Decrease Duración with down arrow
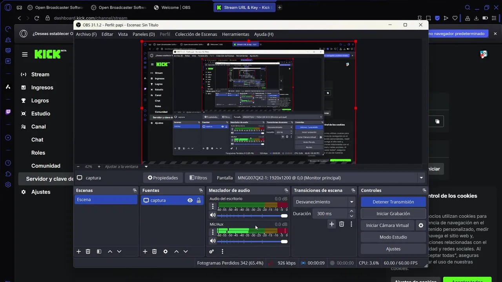Viewport: 502px width, 282px height. point(351,216)
